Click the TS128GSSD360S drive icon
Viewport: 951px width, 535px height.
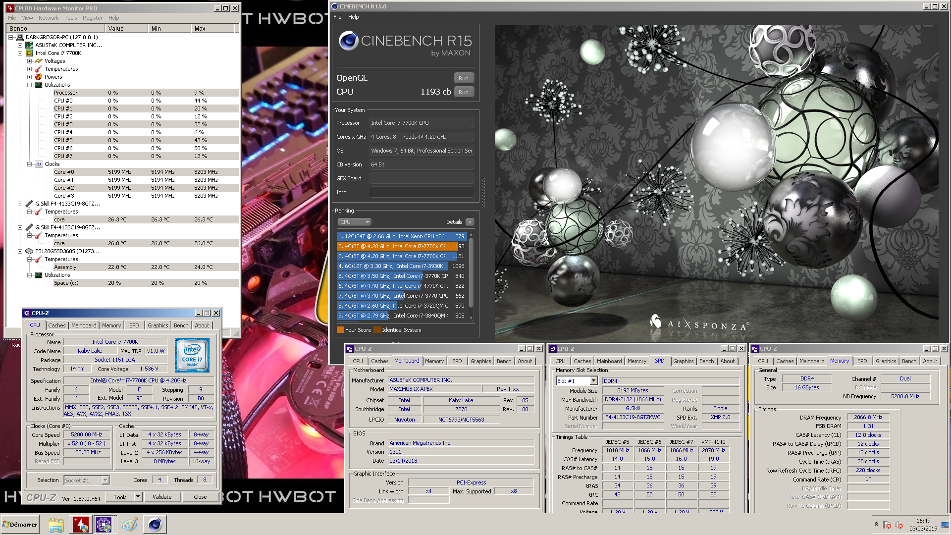pos(29,251)
